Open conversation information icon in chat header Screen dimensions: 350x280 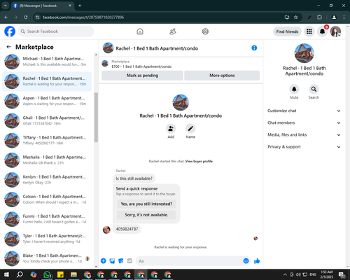254,48
